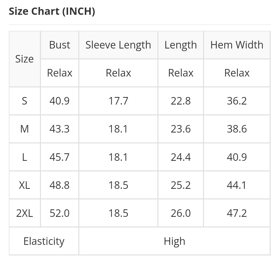The image size is (280, 263).
Task: Select the Length column header
Action: 181,45
